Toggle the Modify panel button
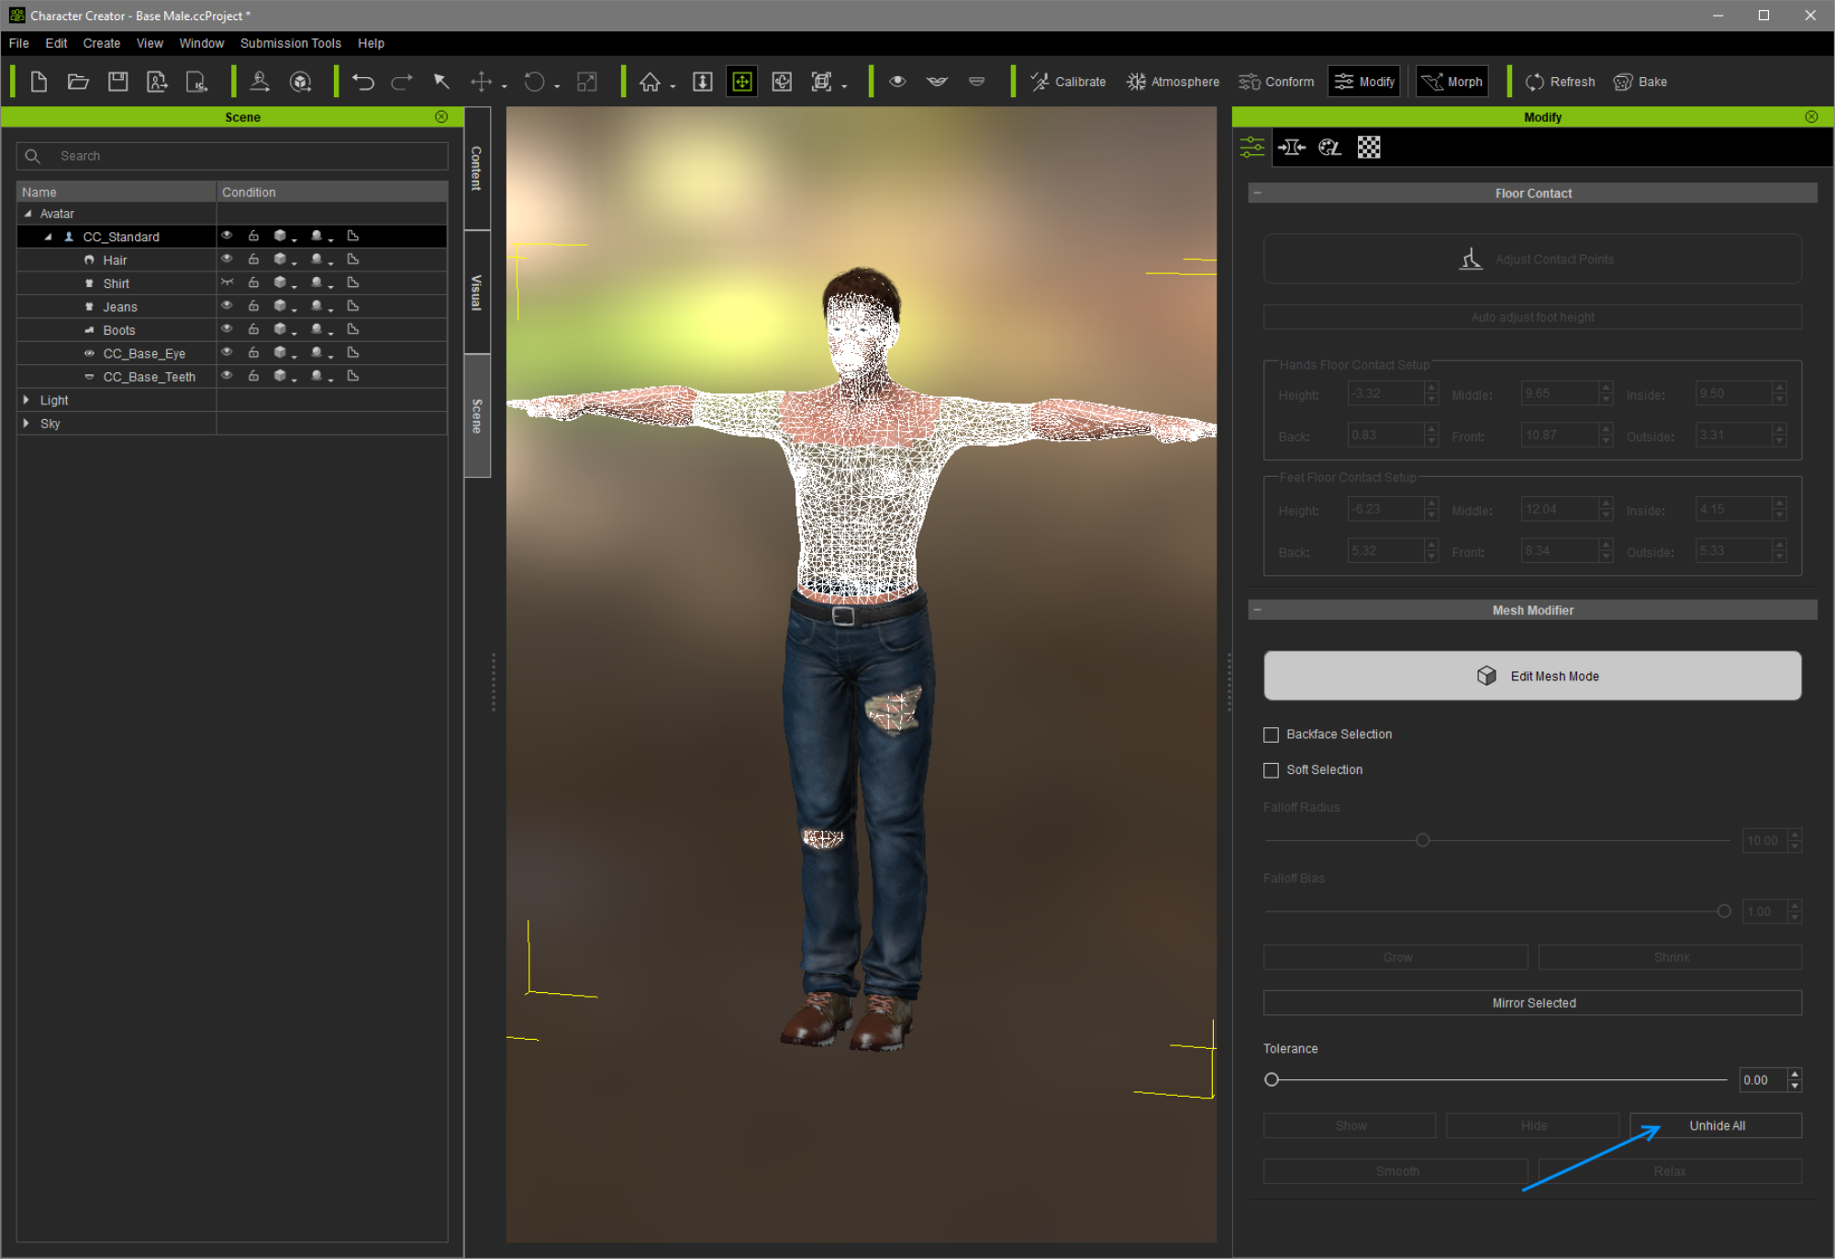 [1364, 82]
